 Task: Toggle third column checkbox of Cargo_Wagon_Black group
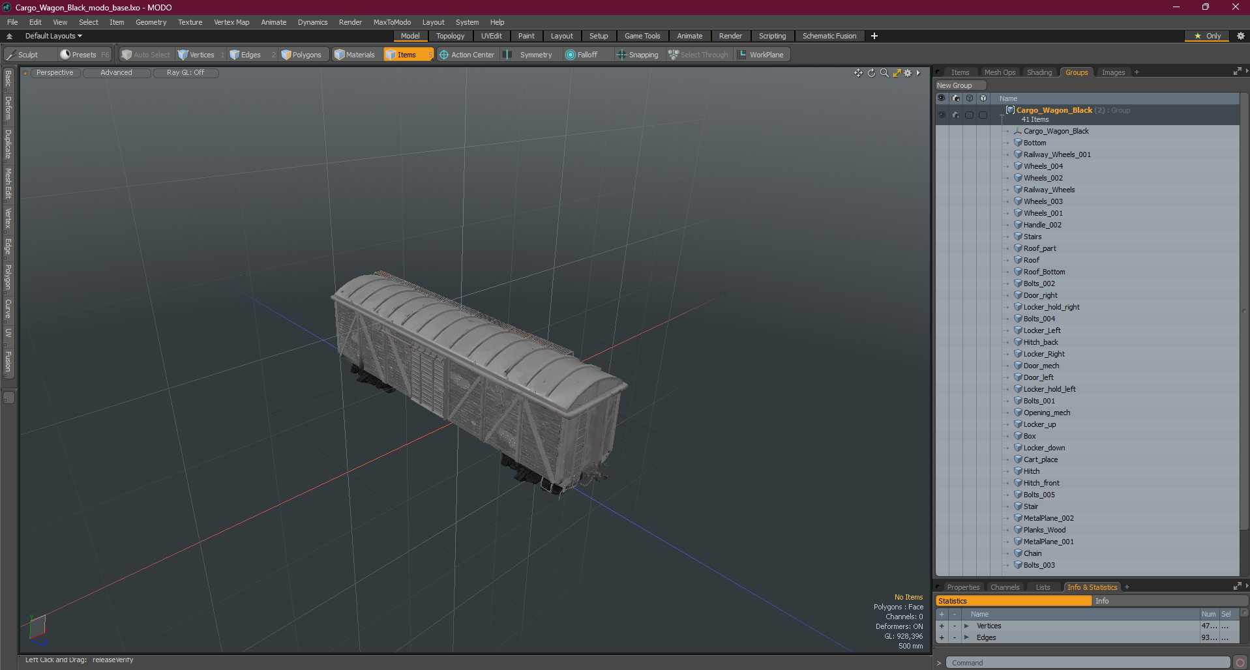(x=970, y=115)
